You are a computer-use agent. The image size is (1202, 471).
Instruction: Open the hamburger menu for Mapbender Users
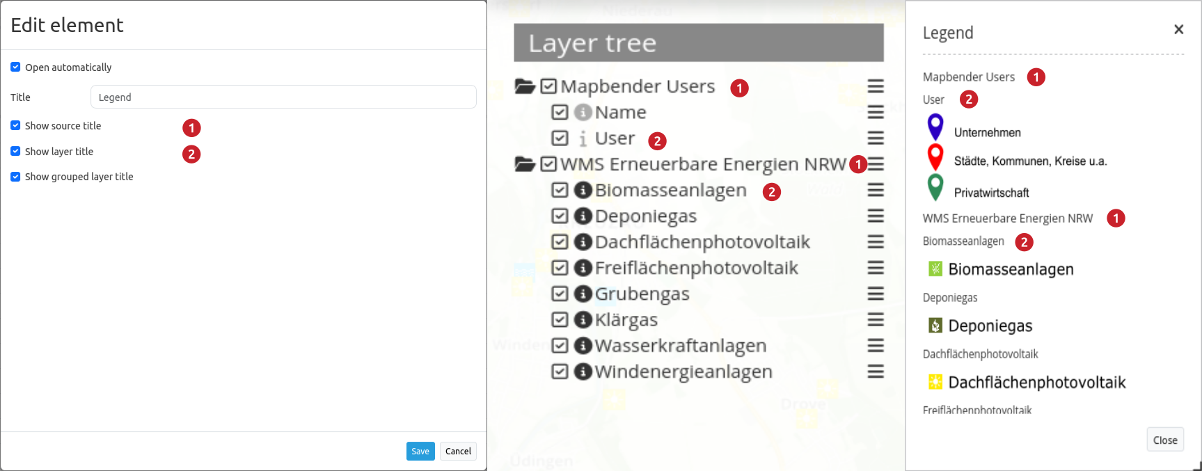tap(876, 86)
